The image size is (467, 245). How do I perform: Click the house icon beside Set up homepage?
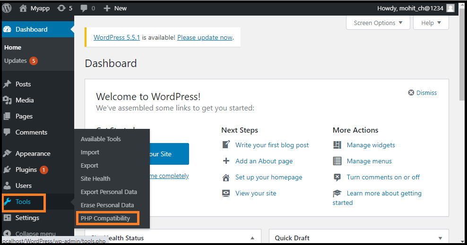226,177
